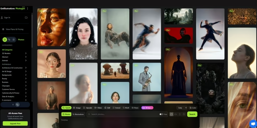This screenshot has width=257, height=128.
Task: Switch to the Extend tool tab
Action: coord(117,108)
